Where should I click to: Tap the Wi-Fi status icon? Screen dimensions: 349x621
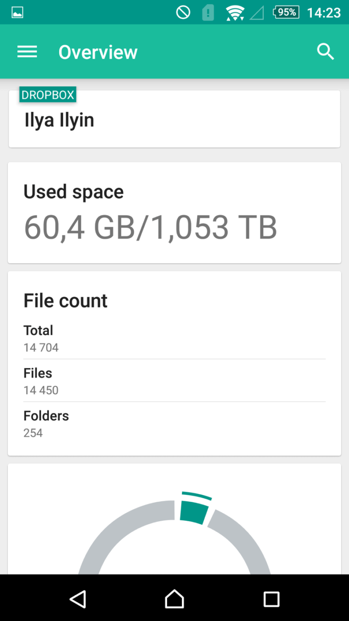coord(235,13)
